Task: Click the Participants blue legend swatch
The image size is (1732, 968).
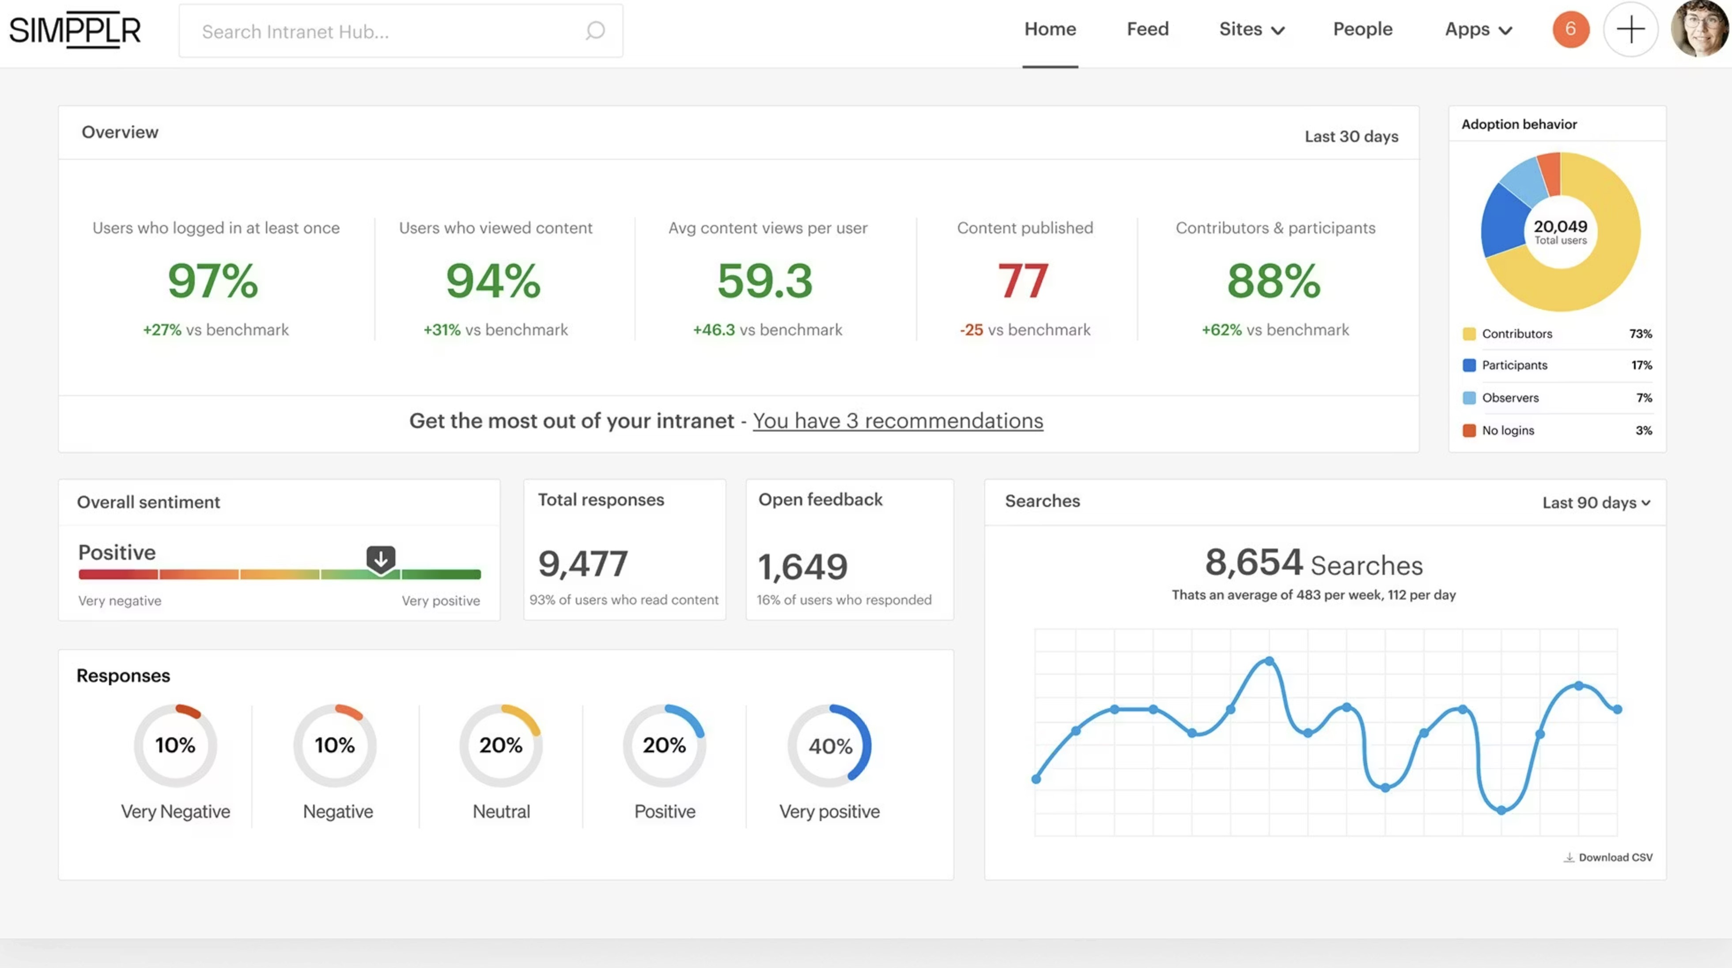Action: tap(1469, 365)
